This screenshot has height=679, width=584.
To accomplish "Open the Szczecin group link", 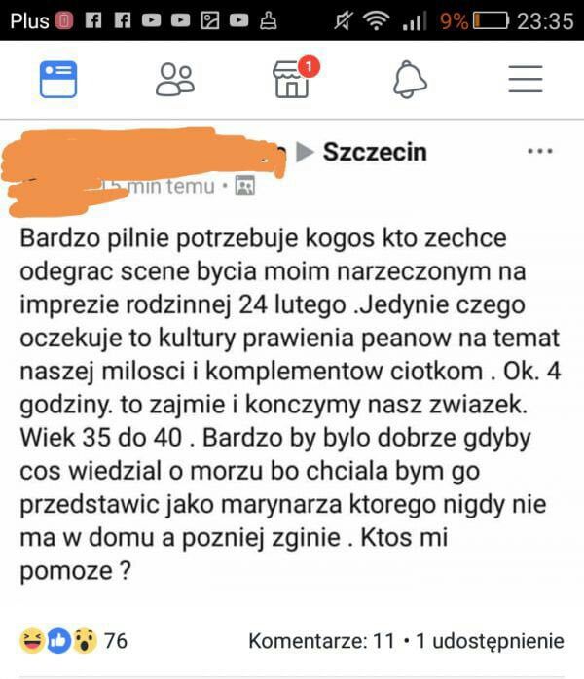I will click(x=375, y=152).
